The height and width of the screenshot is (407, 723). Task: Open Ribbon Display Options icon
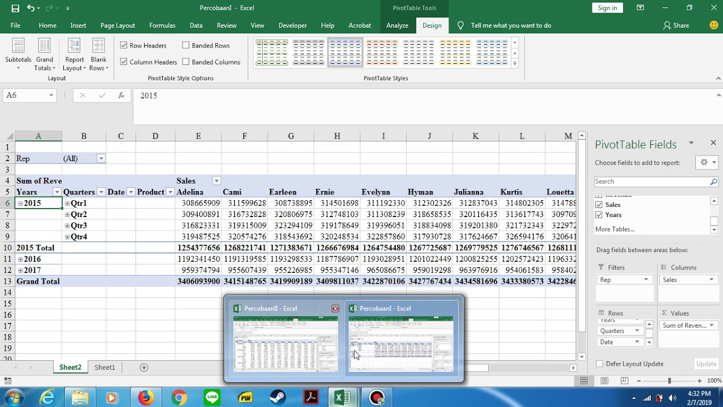(x=640, y=8)
